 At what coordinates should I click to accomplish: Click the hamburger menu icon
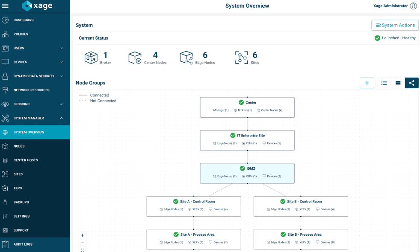[x=6, y=6]
